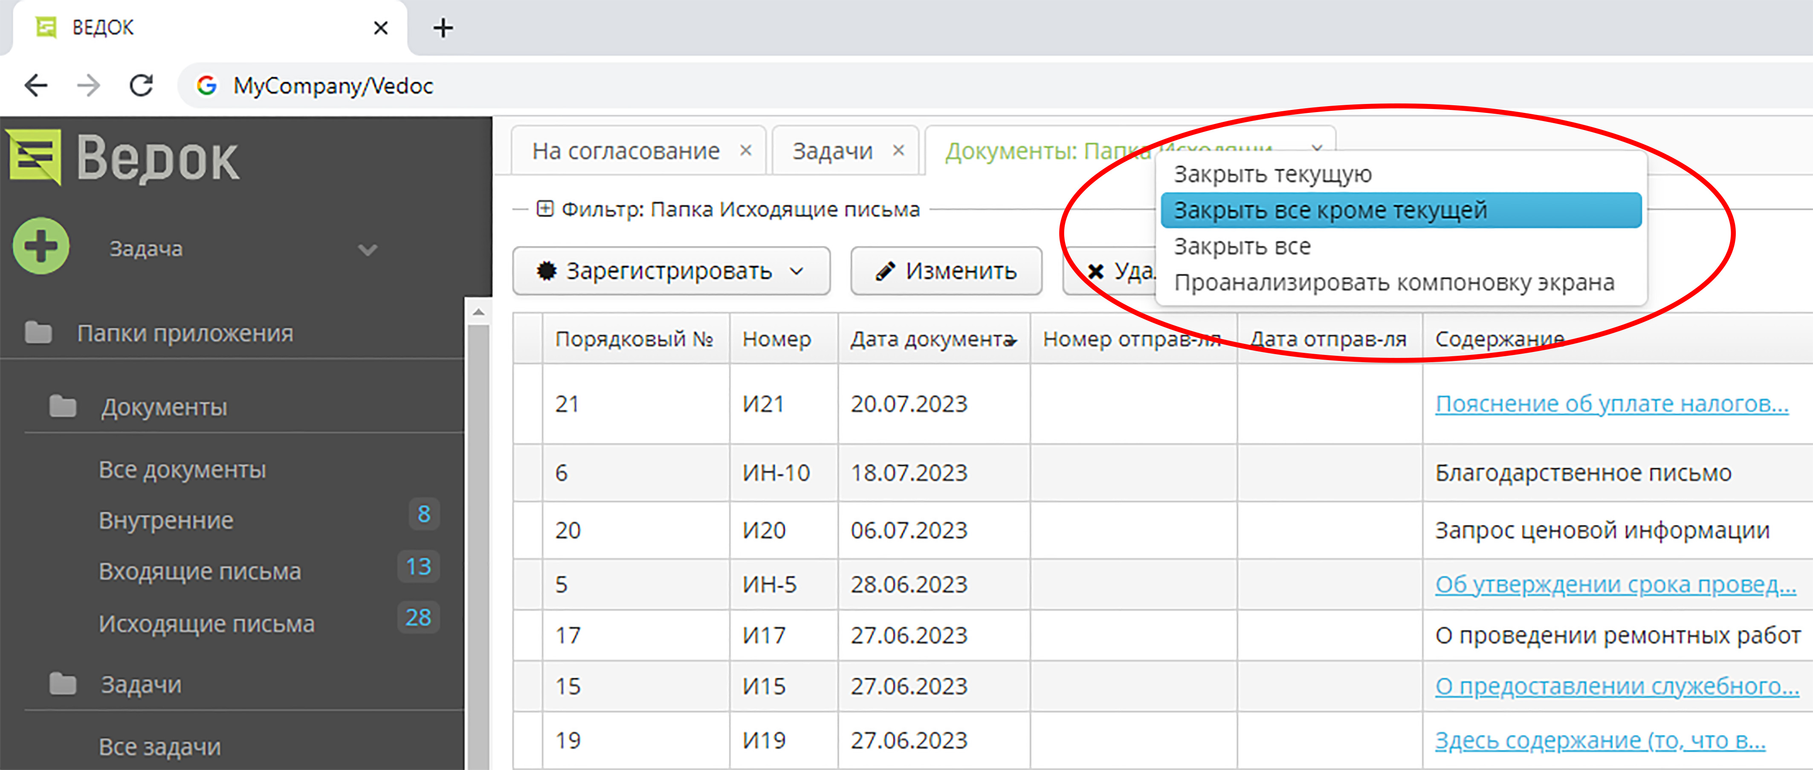Viewport: 1813px width, 770px height.
Task: Open link 'Пояснение об уплате налогов...'
Action: [1611, 404]
